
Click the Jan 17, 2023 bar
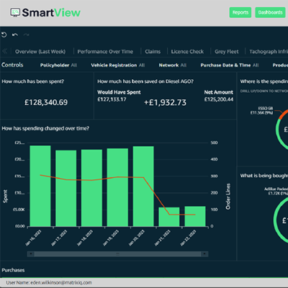click(x=66, y=189)
